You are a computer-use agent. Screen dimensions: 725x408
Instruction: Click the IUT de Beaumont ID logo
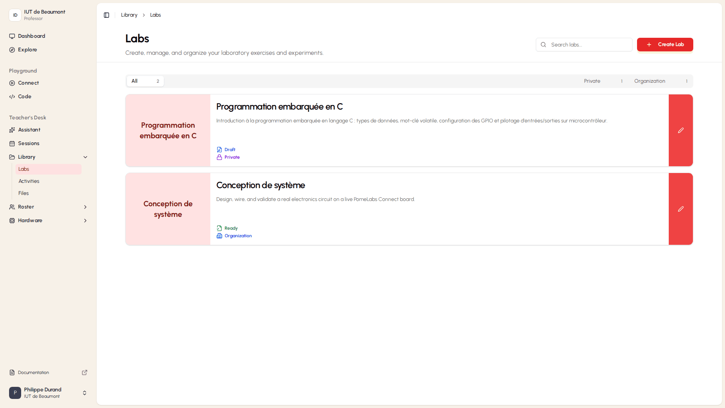[15, 15]
